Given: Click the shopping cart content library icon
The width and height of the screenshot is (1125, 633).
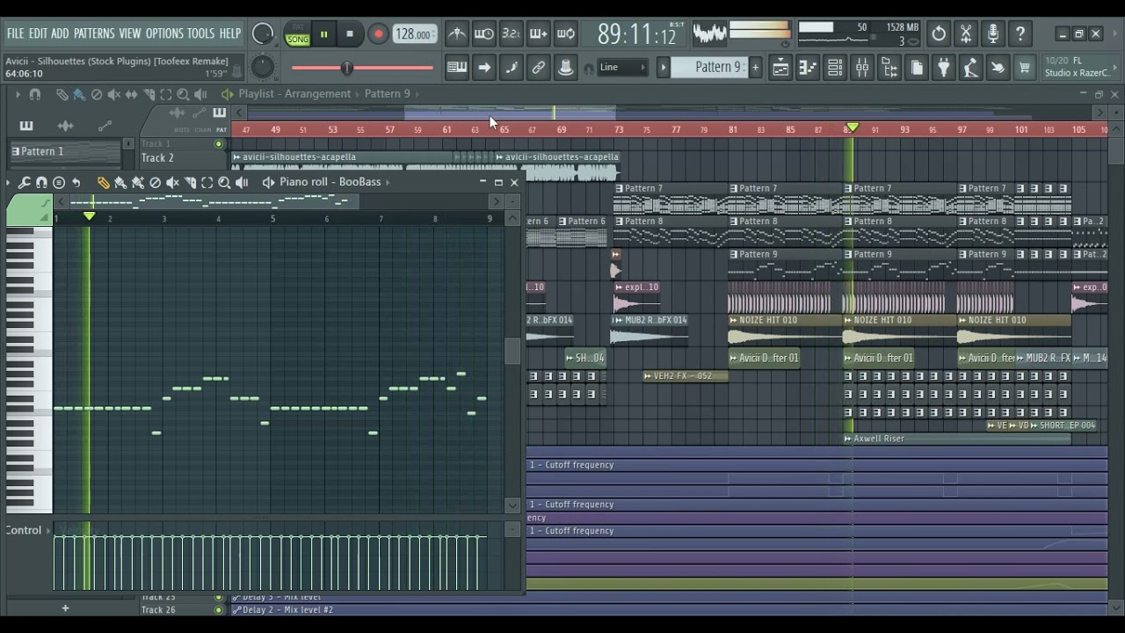Looking at the screenshot, I should click(x=1024, y=67).
